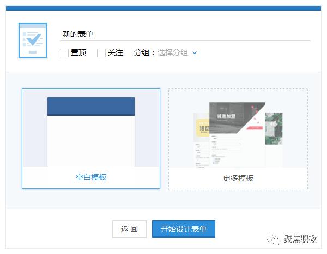The height and width of the screenshot is (254, 327).
Task: Tick the 置顶 checkbox
Action: click(x=64, y=53)
